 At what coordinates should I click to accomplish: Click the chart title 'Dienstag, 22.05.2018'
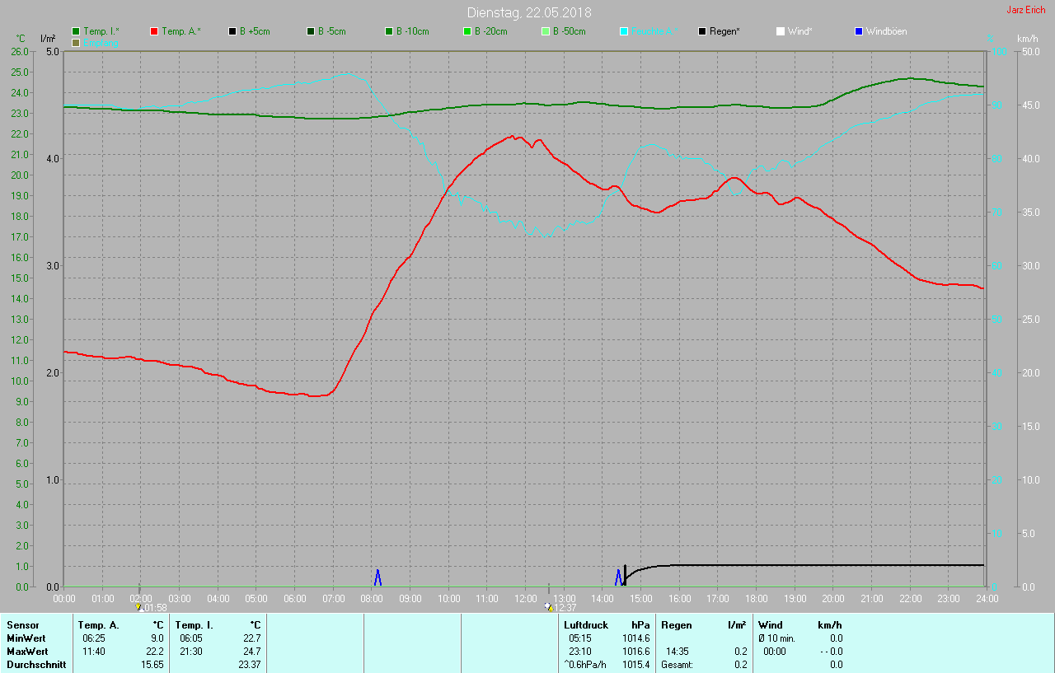pyautogui.click(x=529, y=12)
